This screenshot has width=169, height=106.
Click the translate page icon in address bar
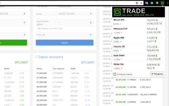click(x=137, y=3)
